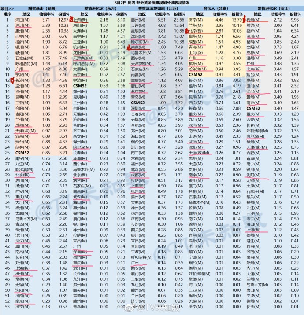Click the red star mark beside 南京(M)
The width and height of the screenshot is (304, 315).
[x=128, y=46]
